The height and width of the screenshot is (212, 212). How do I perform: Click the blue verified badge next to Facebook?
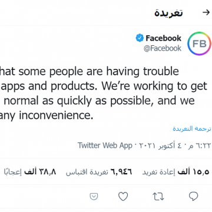pos(140,38)
